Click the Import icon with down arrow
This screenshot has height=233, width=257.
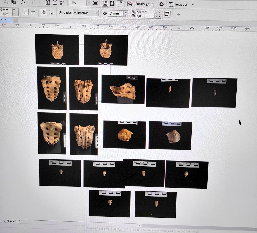click(47, 3)
